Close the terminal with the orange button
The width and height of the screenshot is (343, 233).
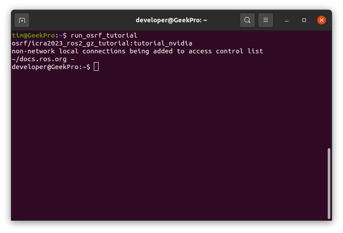click(322, 20)
